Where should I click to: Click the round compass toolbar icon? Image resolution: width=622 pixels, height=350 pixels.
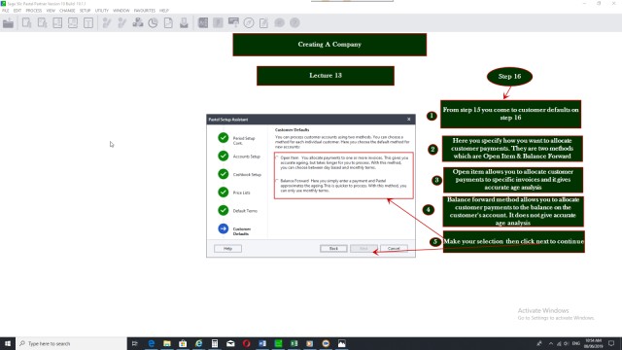click(249, 23)
